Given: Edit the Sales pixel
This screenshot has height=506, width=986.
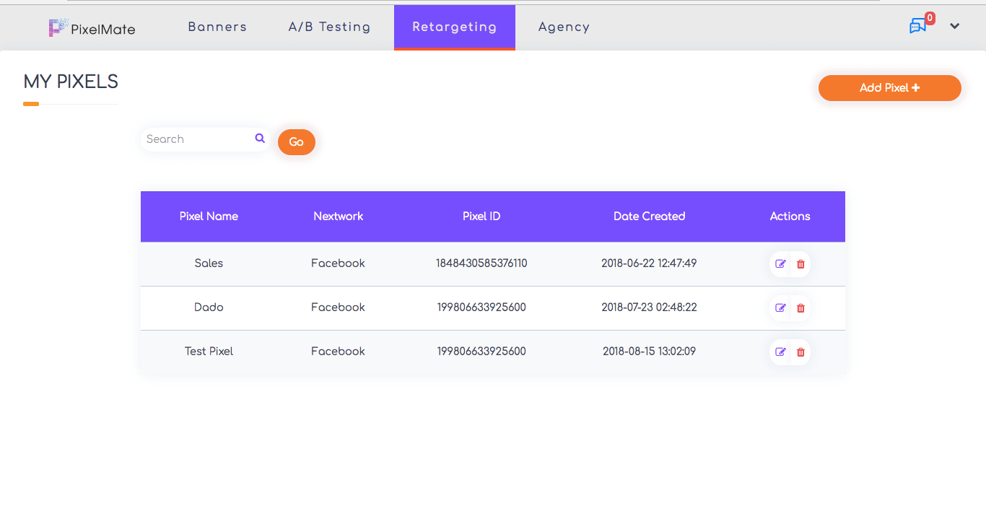Looking at the screenshot, I should click(x=780, y=264).
